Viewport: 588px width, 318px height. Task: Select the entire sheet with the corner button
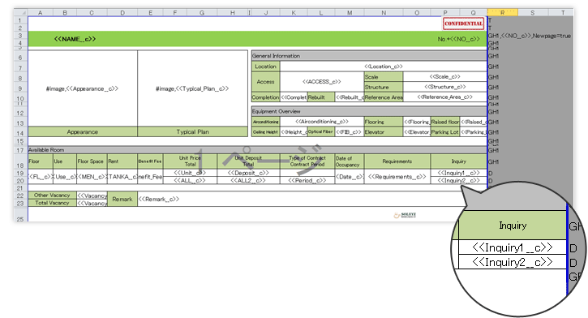click(x=21, y=12)
